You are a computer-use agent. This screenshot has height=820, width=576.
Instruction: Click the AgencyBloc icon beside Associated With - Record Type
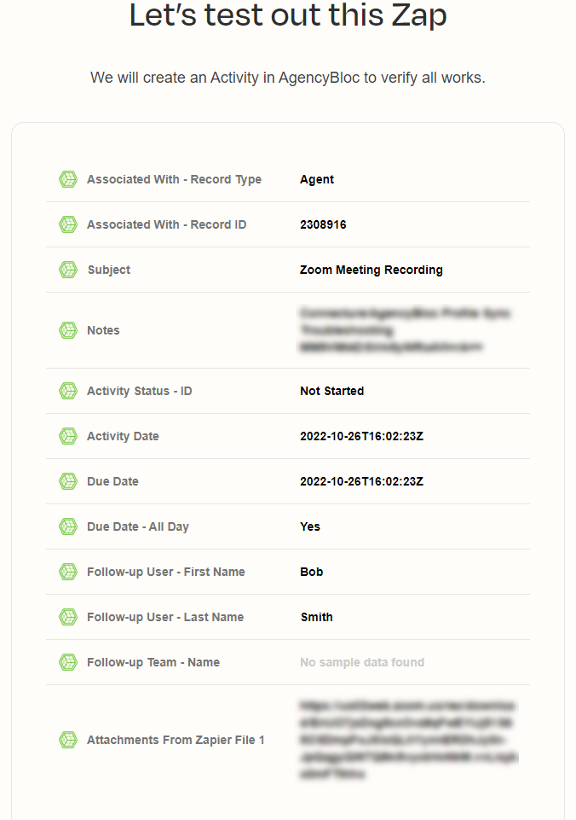pyautogui.click(x=68, y=179)
